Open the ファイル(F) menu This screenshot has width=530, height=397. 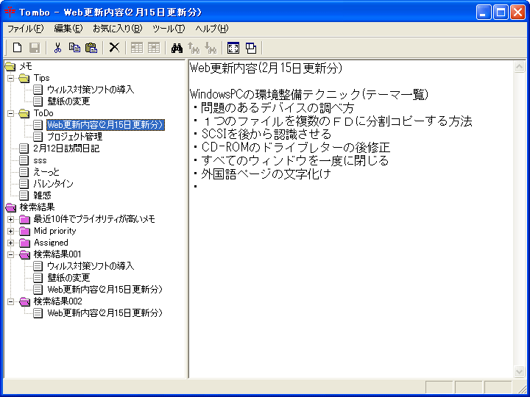pos(26,29)
